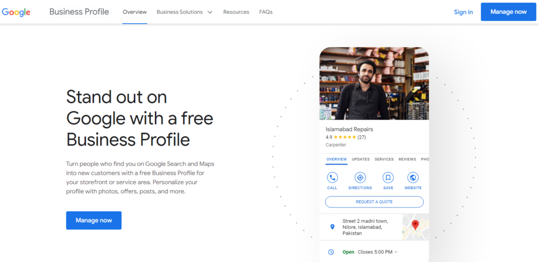
Task: Click the Closes 5:00 PM text
Action: 375,252
